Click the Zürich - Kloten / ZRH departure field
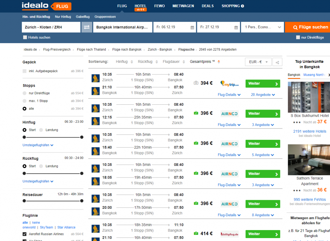Viewport: 330px width, 241px height. [x=51, y=27]
